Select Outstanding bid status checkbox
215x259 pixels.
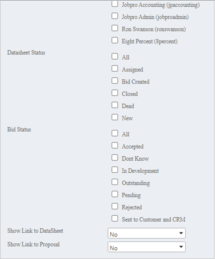[115, 182]
